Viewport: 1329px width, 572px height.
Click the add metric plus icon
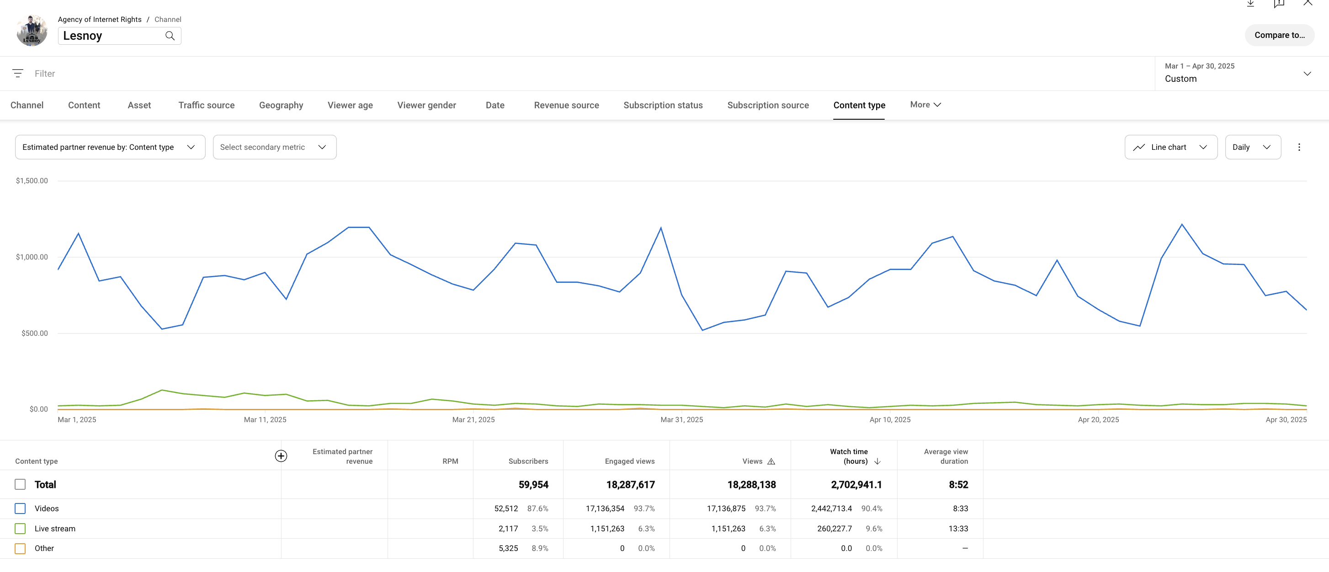[x=281, y=456]
